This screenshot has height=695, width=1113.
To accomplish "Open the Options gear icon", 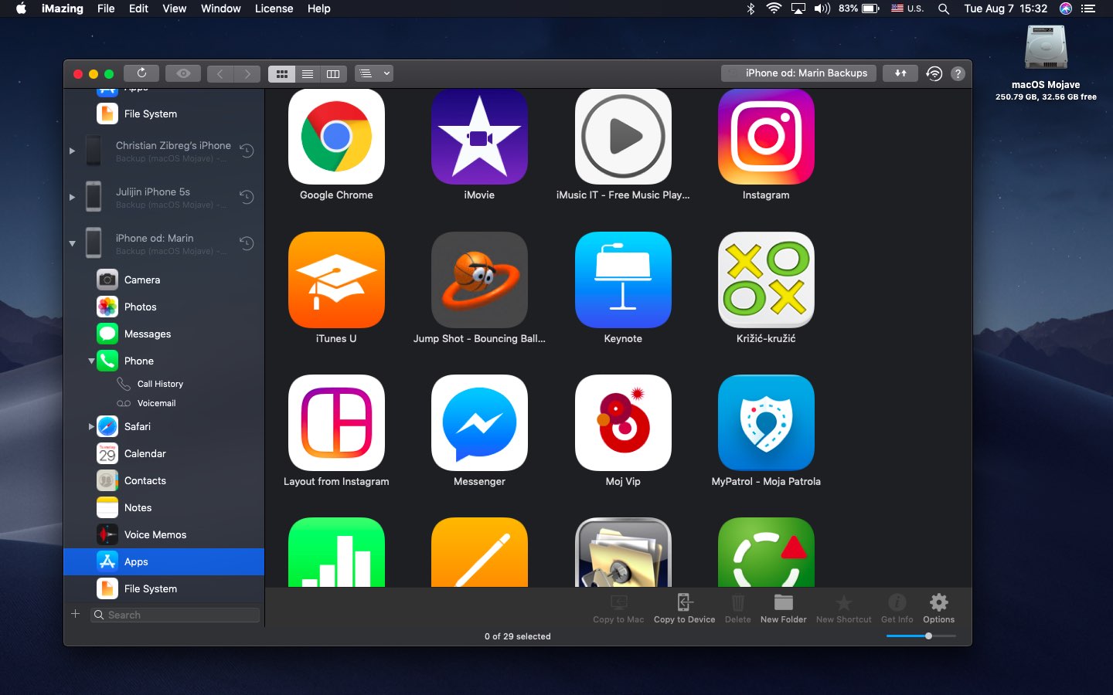I will coord(938,608).
